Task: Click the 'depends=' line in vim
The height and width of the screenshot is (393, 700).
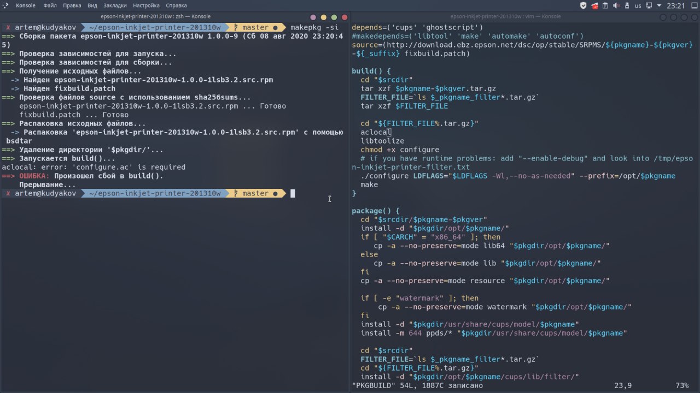Action: (417, 27)
